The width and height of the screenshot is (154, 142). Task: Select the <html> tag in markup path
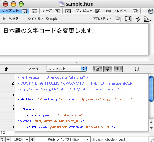point(97,139)
